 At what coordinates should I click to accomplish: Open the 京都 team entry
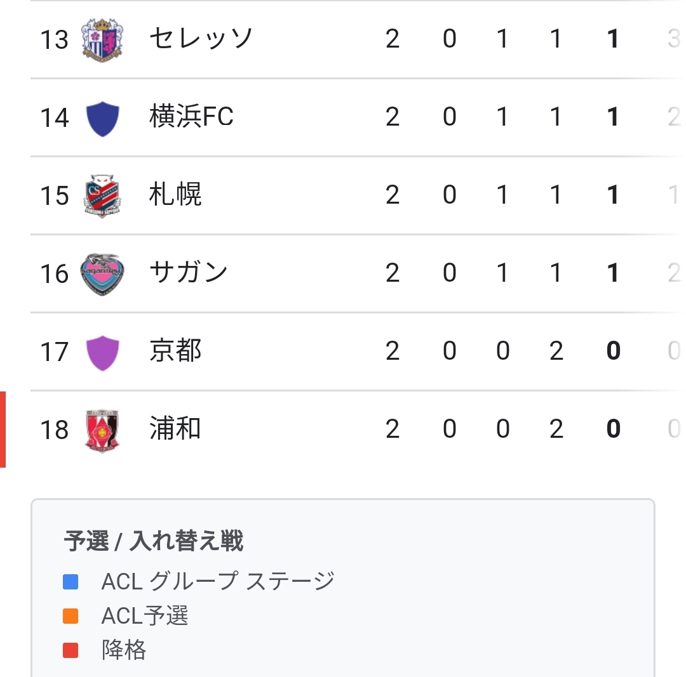(x=175, y=350)
